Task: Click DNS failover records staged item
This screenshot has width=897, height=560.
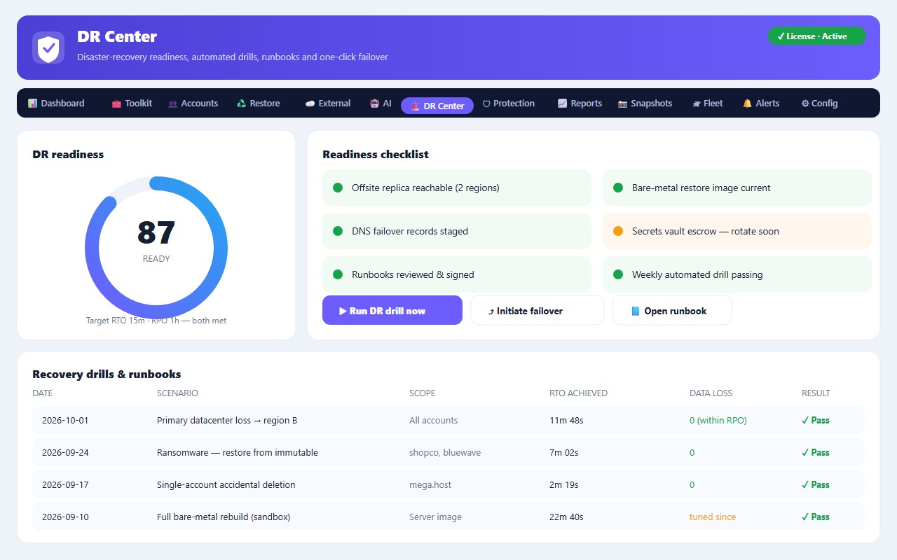Action: (x=457, y=231)
